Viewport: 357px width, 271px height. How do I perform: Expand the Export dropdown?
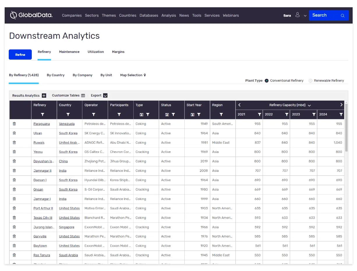(105, 96)
